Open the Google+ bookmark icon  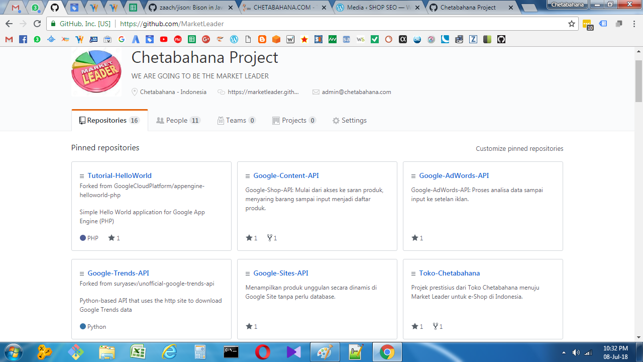[206, 39]
